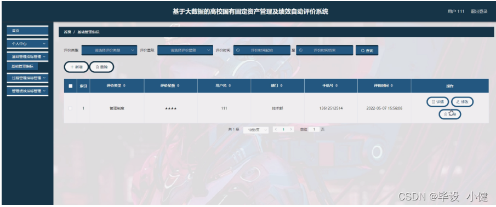Viewport: 496px width, 207px height.
Task: Expand the 管理绩效指标管理 sidebar menu
Action: (27, 91)
